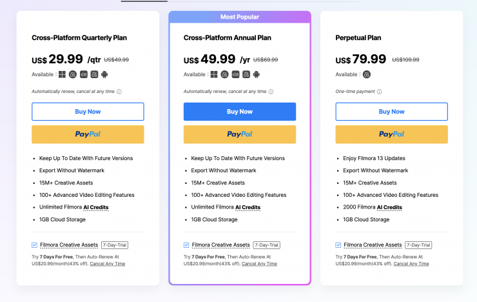Screen dimensions: 477x302
Task: Buy the Perpetual Plan with Buy Now
Action: [x=391, y=112]
